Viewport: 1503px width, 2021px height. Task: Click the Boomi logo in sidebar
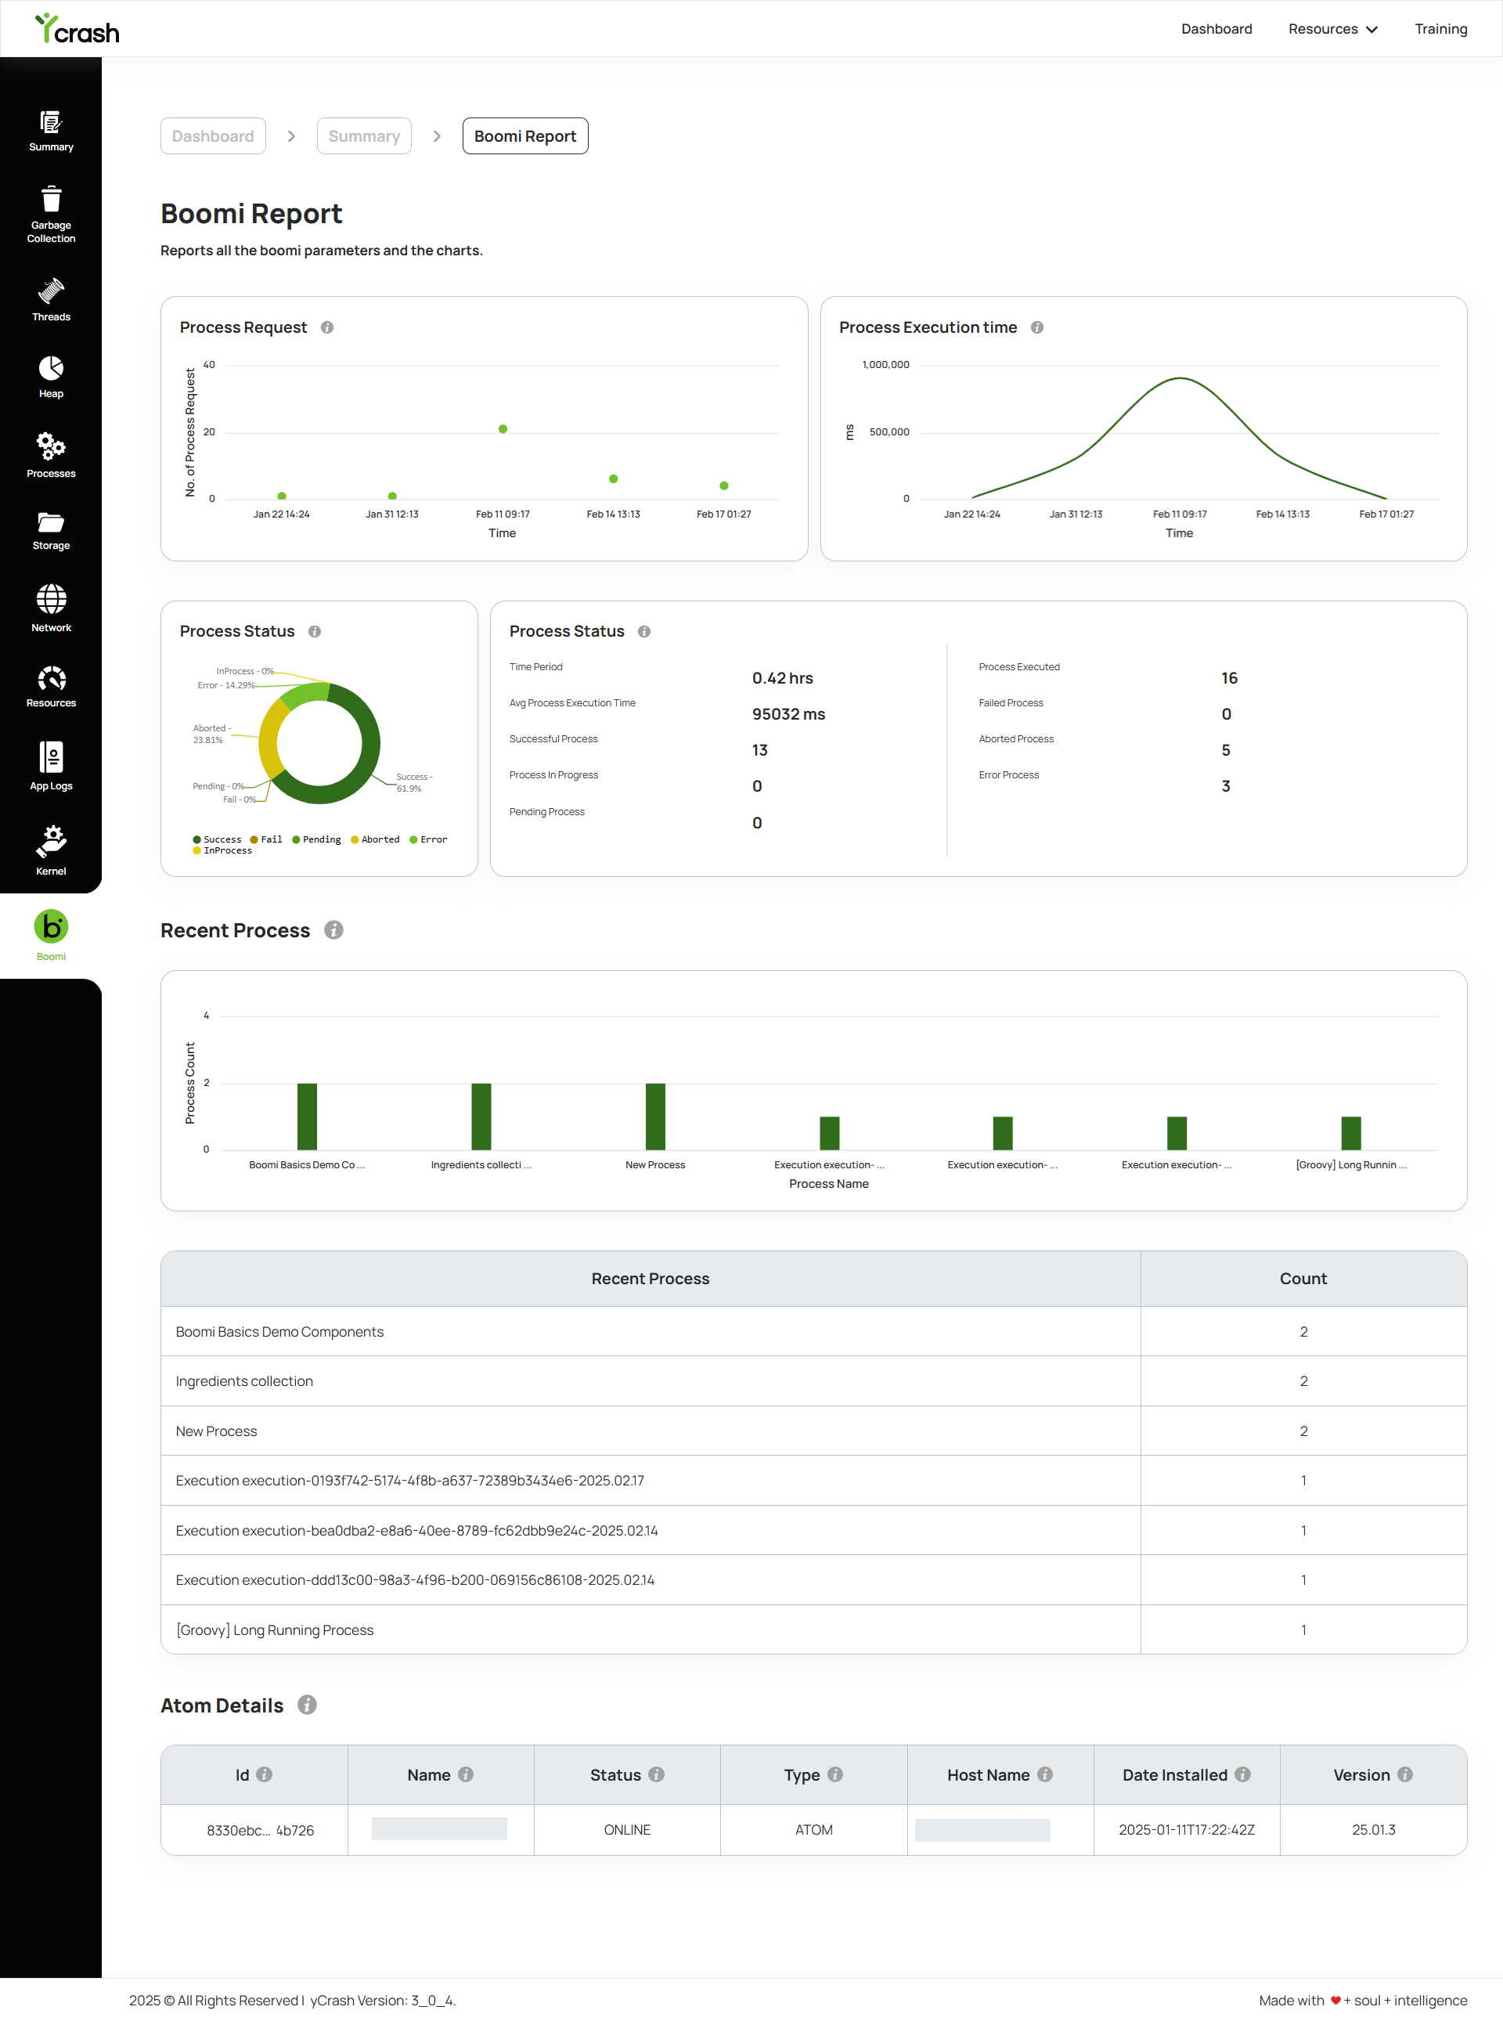point(51,926)
